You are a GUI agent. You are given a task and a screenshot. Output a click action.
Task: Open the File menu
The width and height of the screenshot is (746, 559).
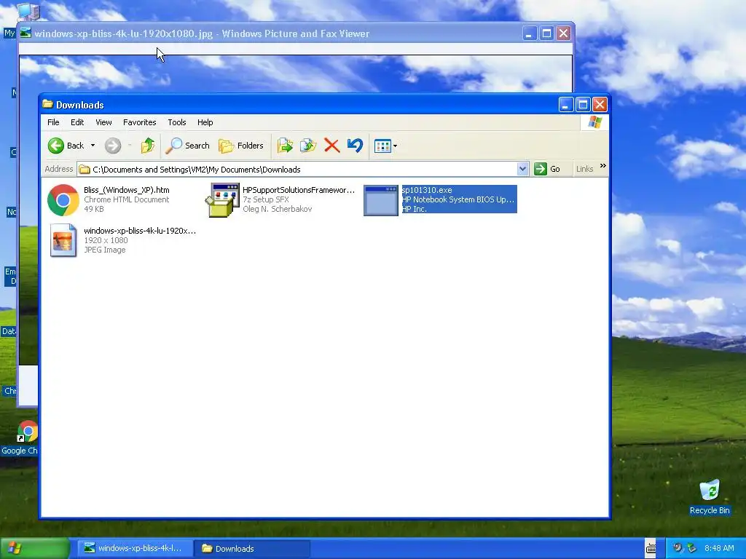coord(53,122)
